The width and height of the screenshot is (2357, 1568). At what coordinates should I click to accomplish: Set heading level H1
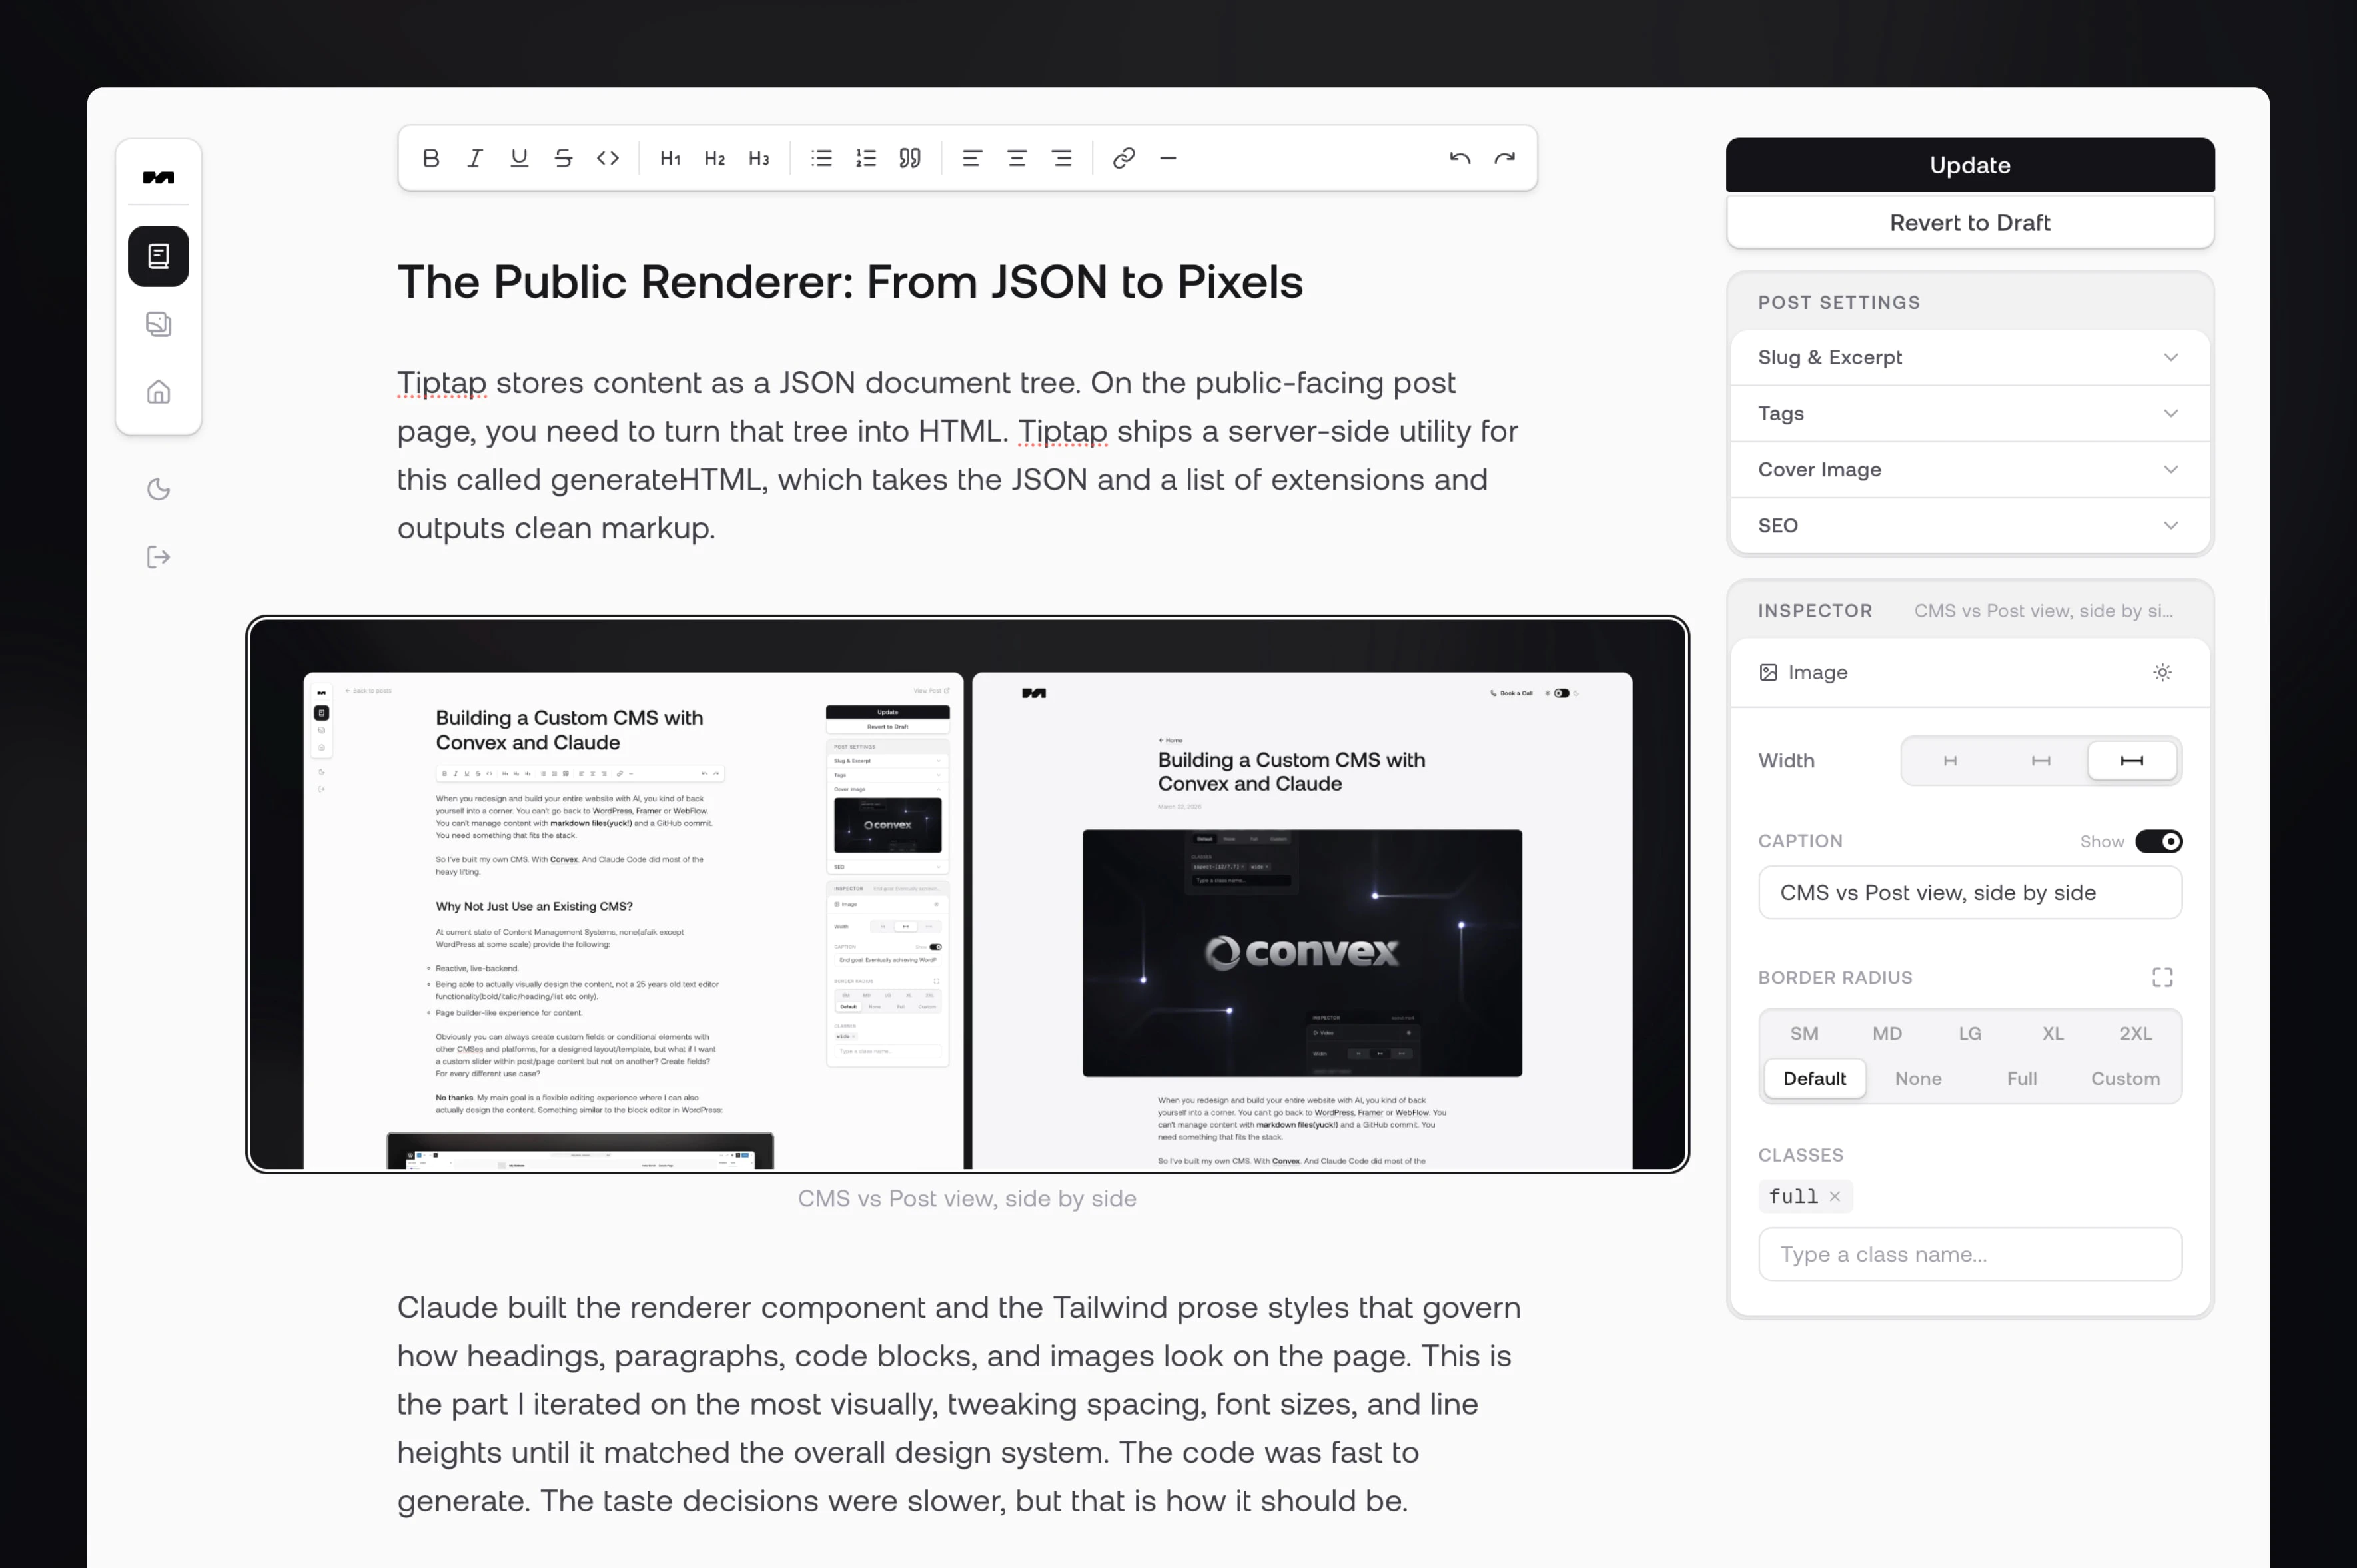coord(670,158)
